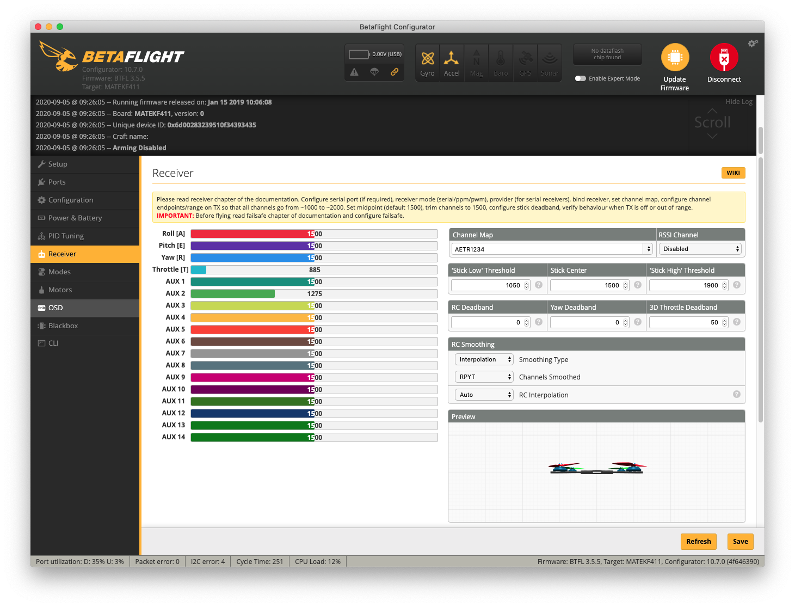The image size is (795, 607).
Task: Open the WIKI link button
Action: tap(733, 173)
